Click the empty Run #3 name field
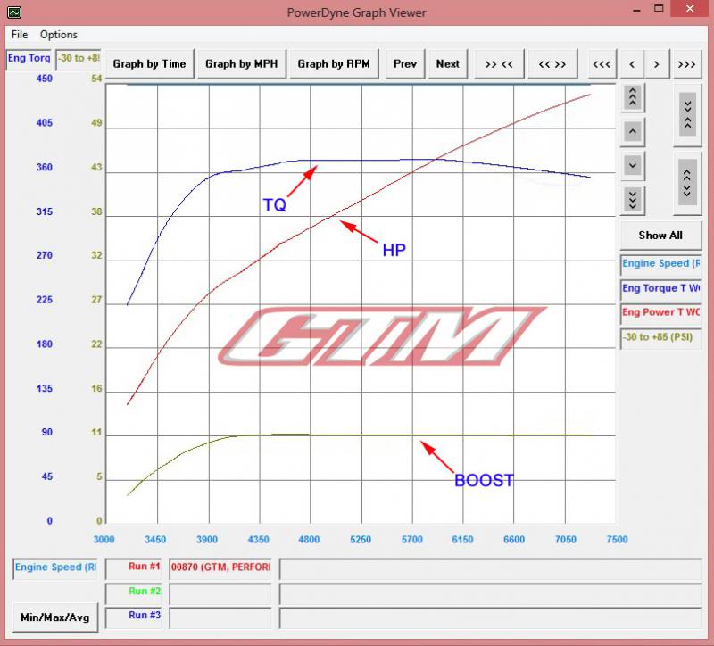This screenshot has height=646, width=714. [220, 617]
